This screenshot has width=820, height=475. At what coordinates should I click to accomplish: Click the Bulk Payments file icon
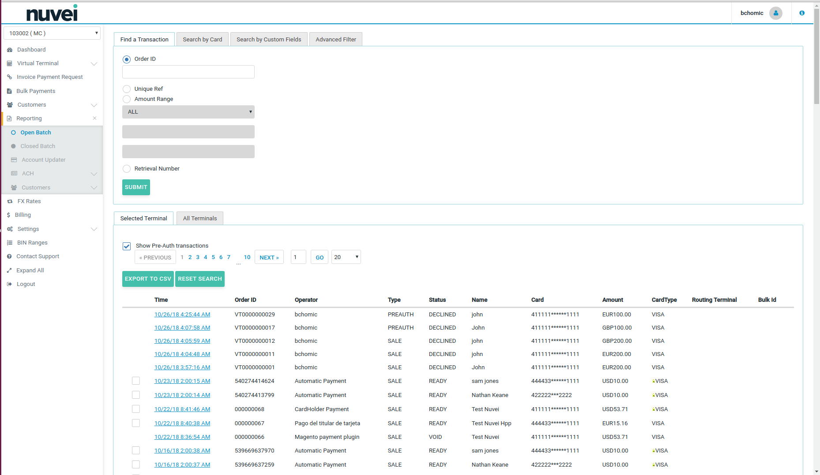pos(9,91)
